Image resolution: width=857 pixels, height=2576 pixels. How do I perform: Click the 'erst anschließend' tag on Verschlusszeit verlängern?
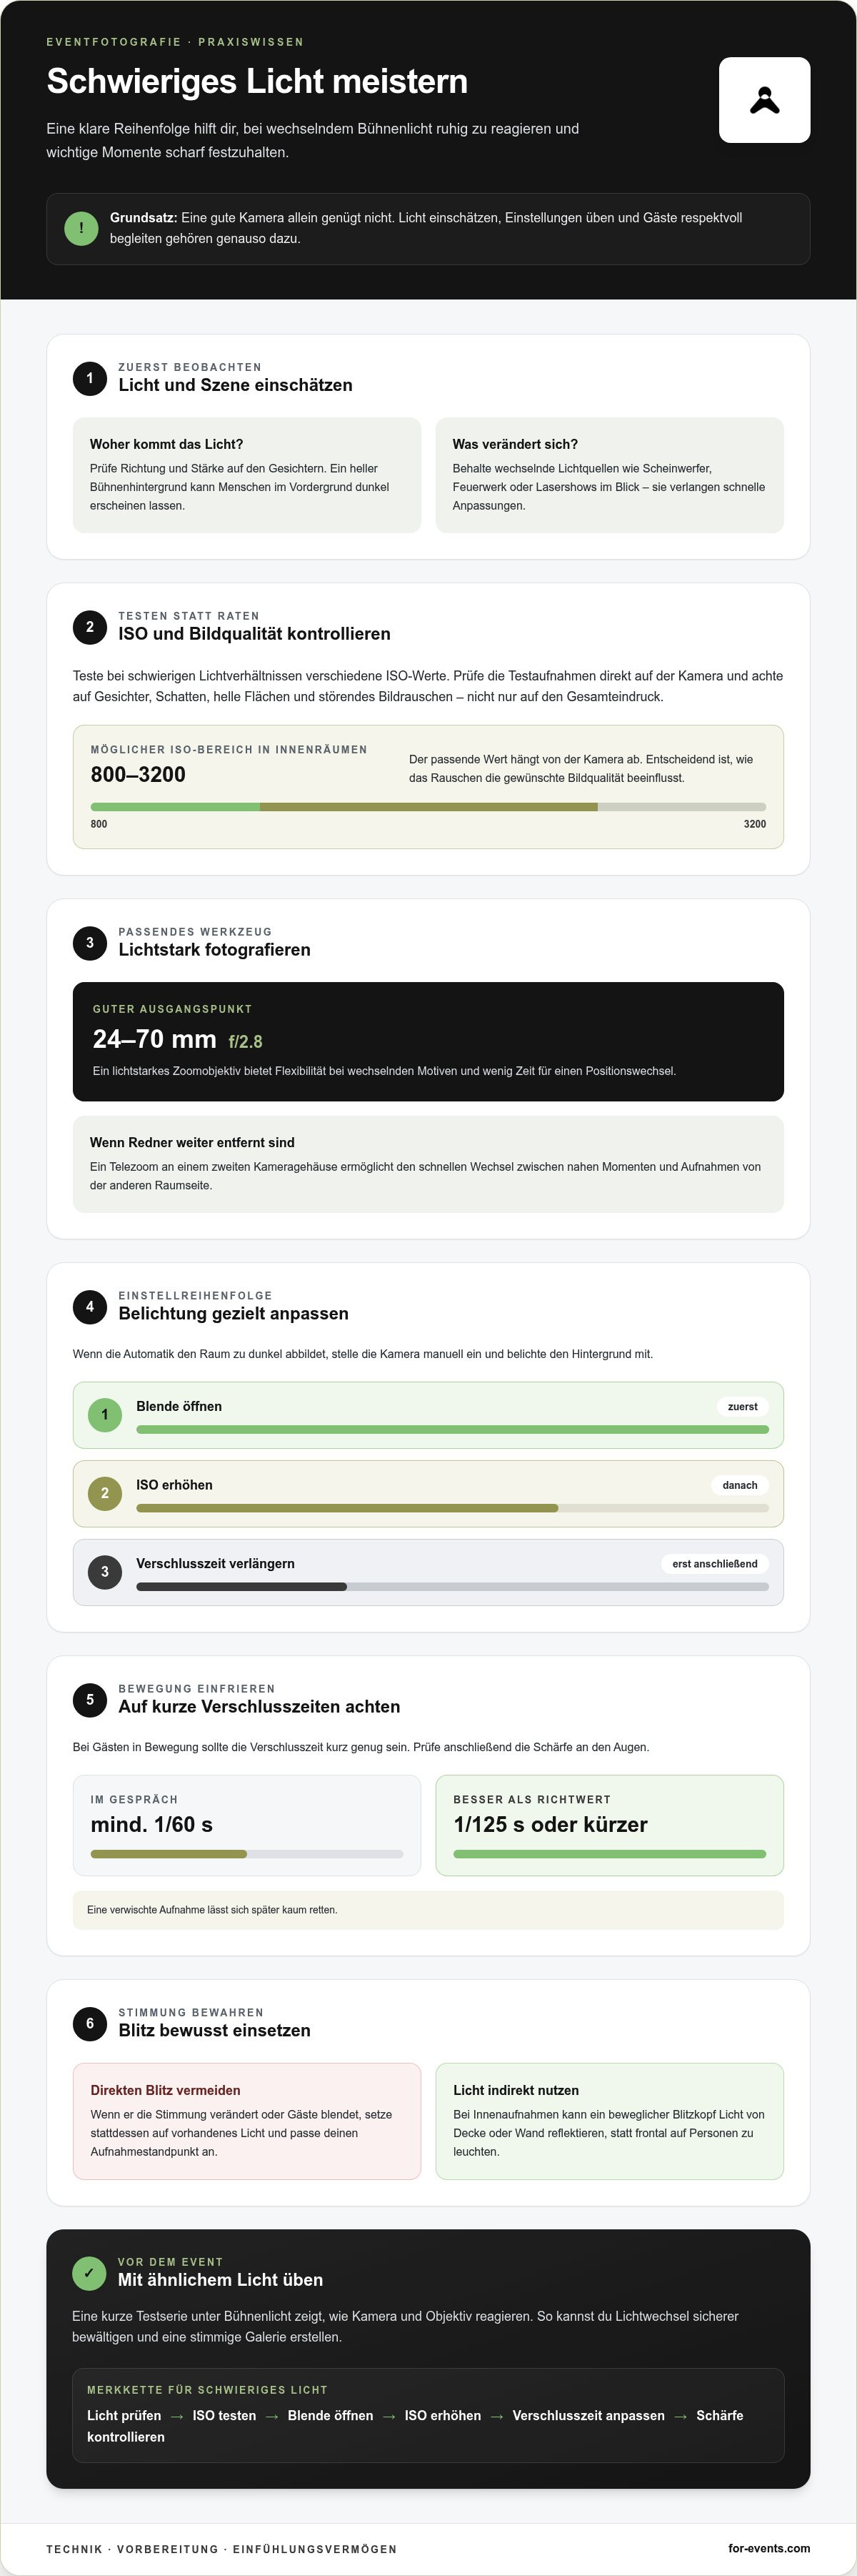[x=714, y=1563]
